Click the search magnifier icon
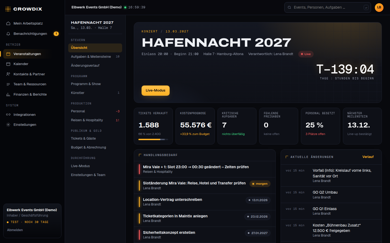This screenshot has width=390, height=243. point(289,8)
